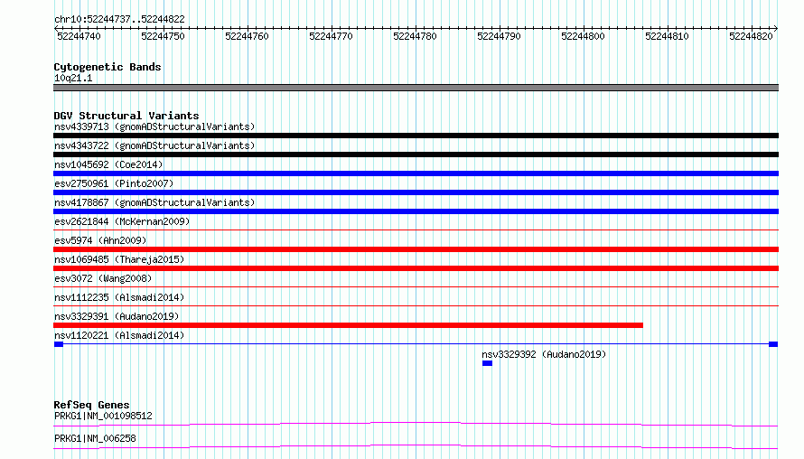Click the right blue block of nsv1120221

point(773,344)
